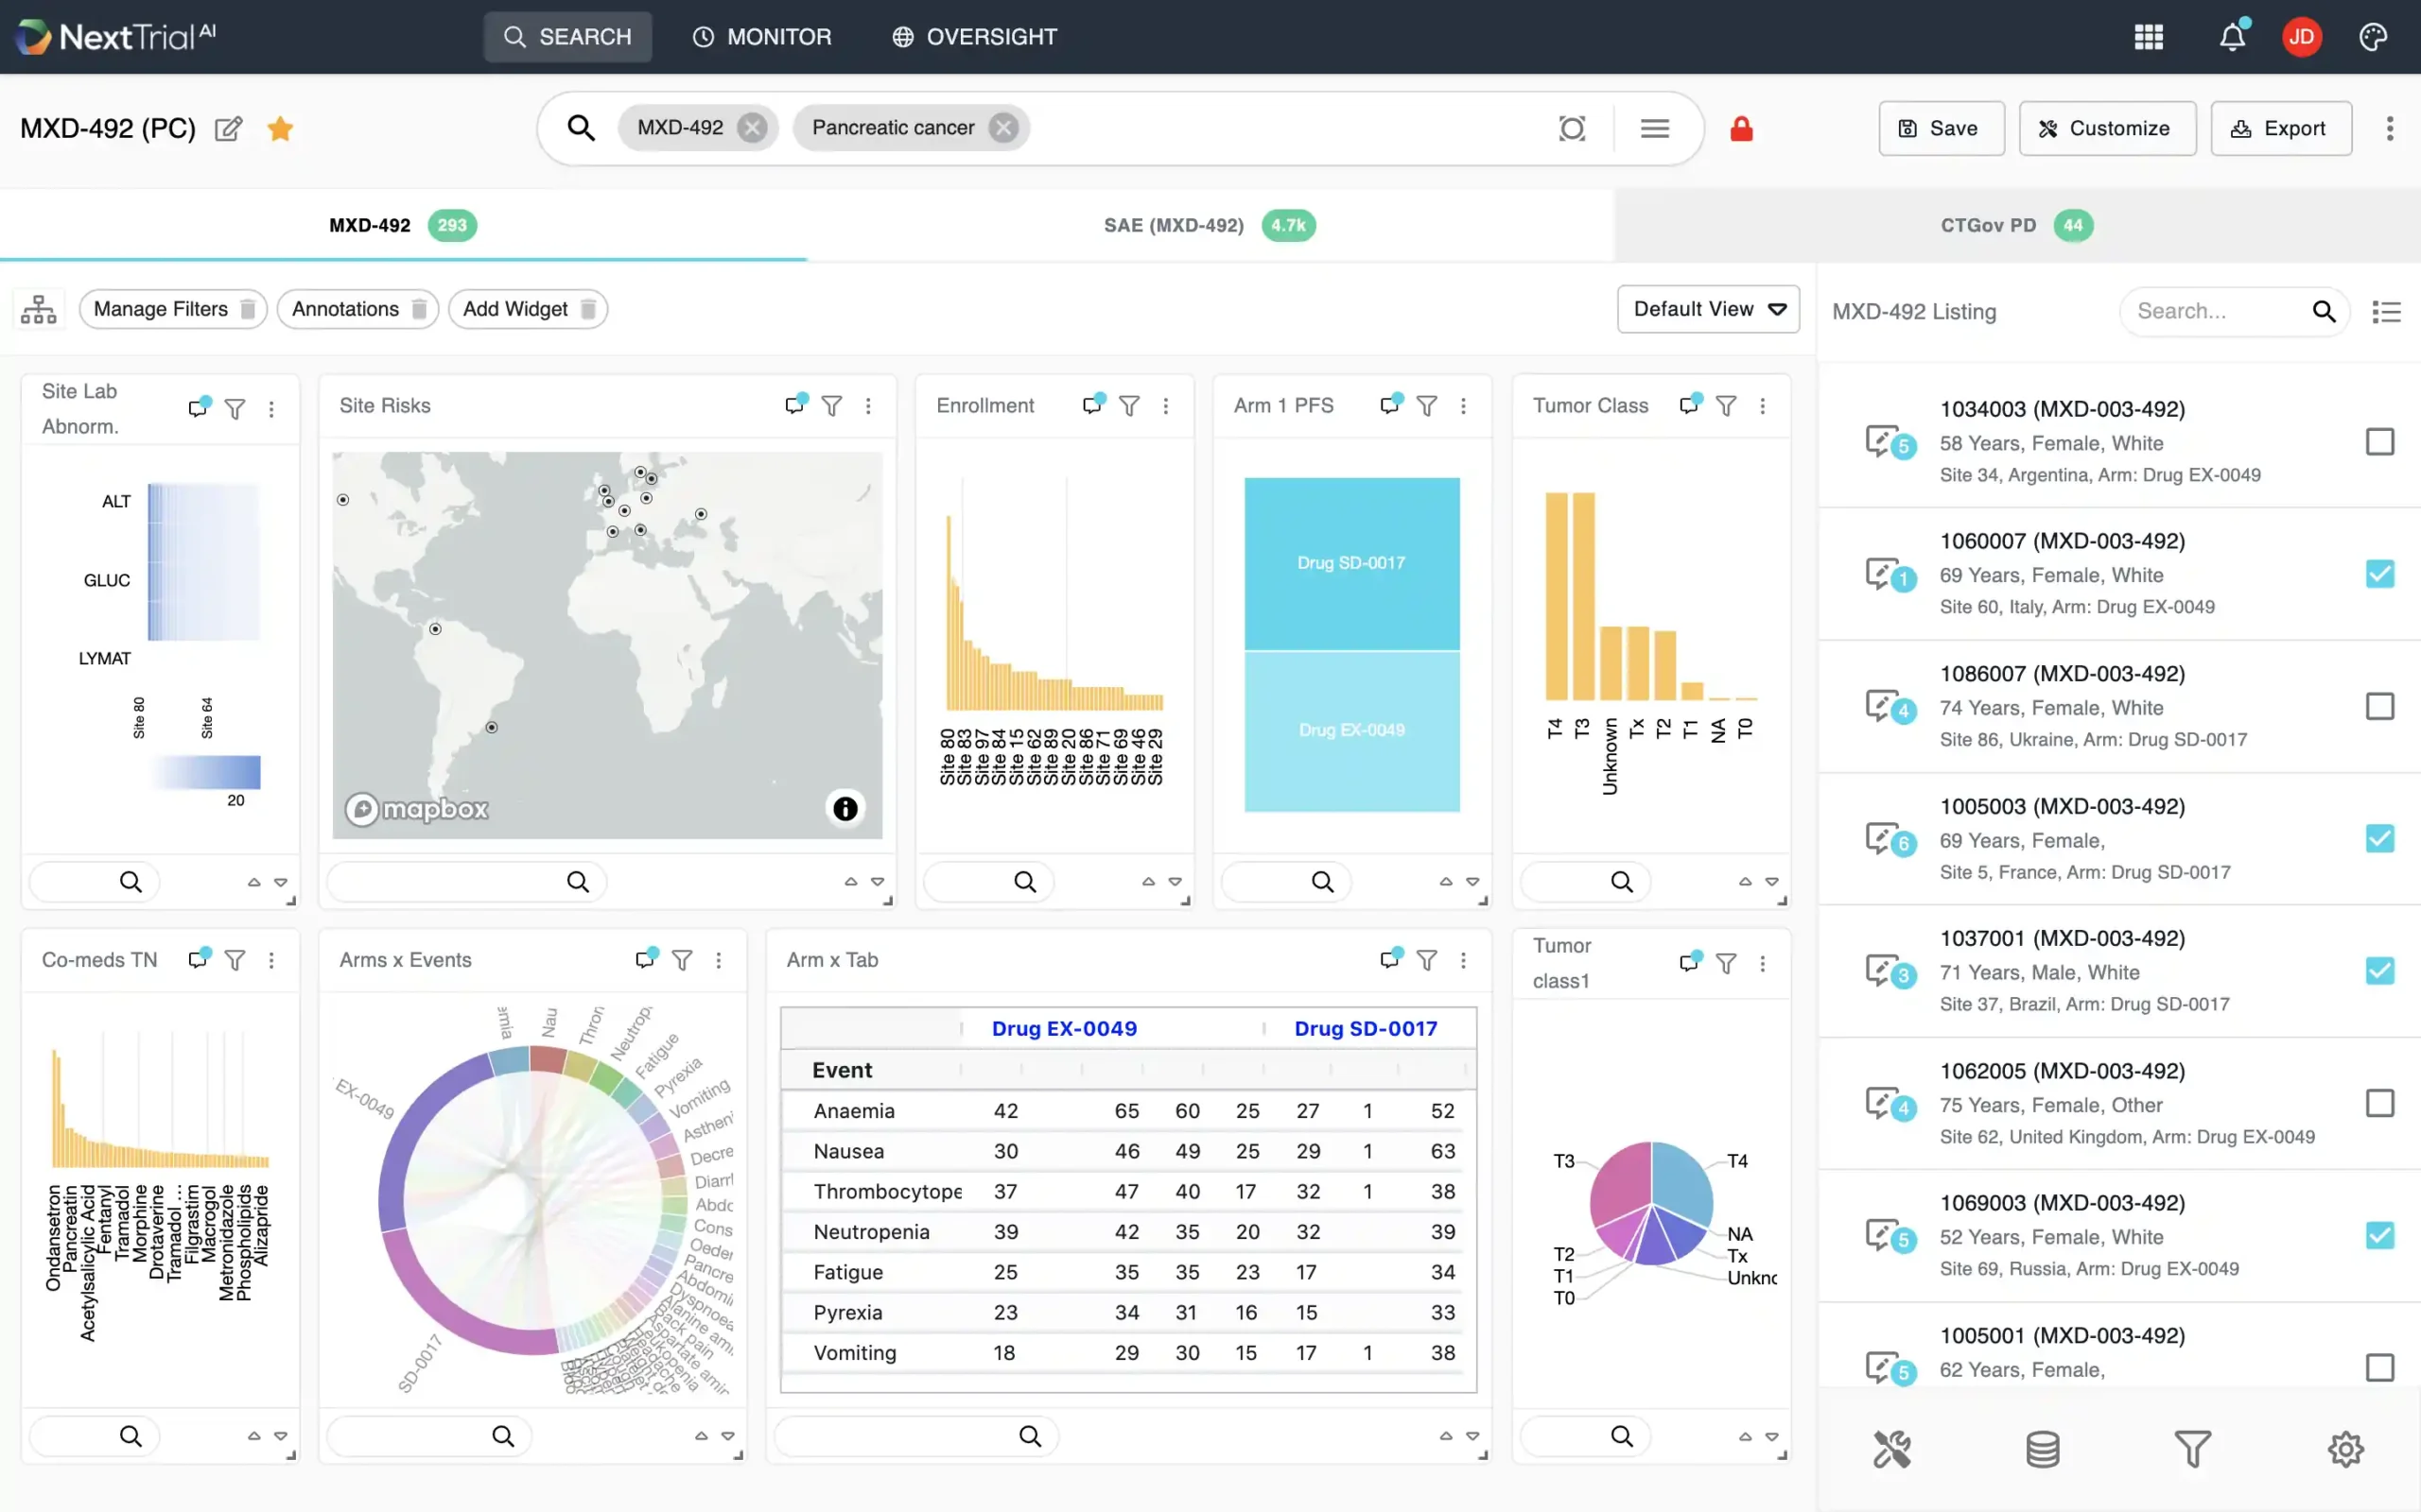2421x1512 pixels.
Task: Open the Co-meds TN widget comment icon
Action: [x=200, y=959]
